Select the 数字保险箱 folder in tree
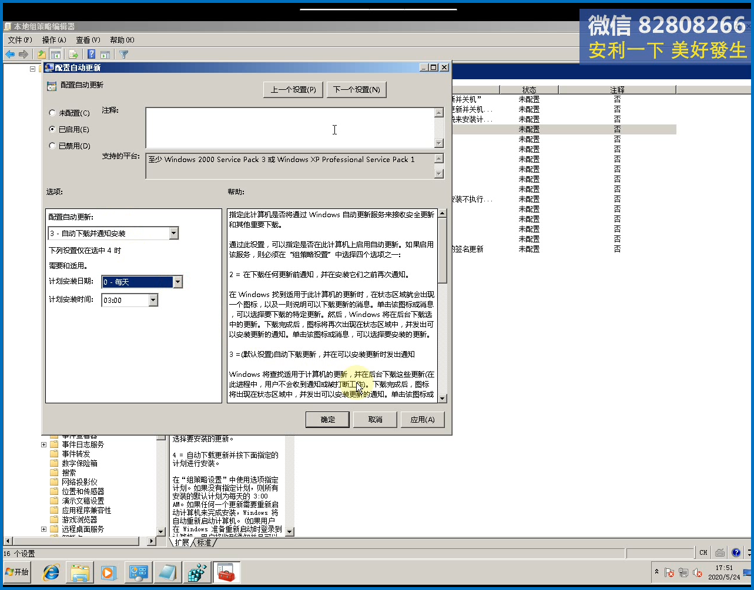Viewport: 754px width, 590px height. tap(79, 463)
